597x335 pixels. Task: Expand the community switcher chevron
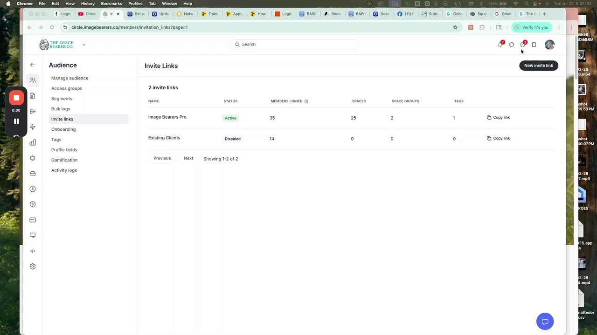click(x=83, y=45)
